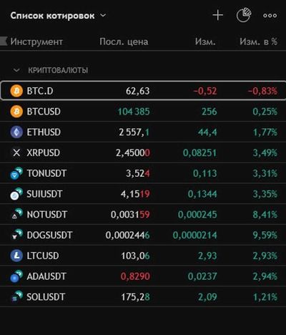Select the NOTUSDT symbol row
This screenshot has width=286, height=335.
(x=143, y=215)
